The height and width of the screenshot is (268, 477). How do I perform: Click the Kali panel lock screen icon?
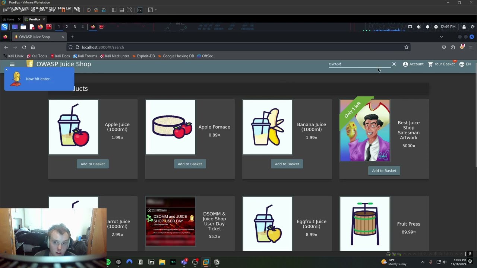[464, 27]
